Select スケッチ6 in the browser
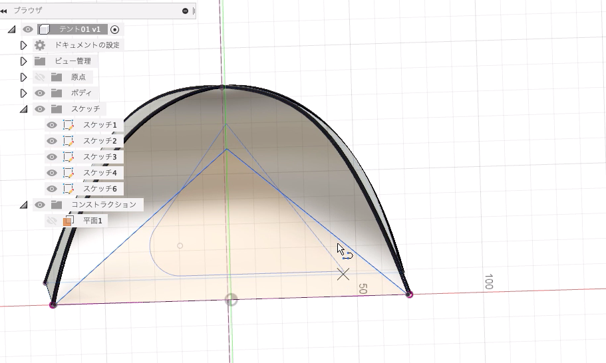Screen dimensions: 606x363 pyautogui.click(x=100, y=189)
